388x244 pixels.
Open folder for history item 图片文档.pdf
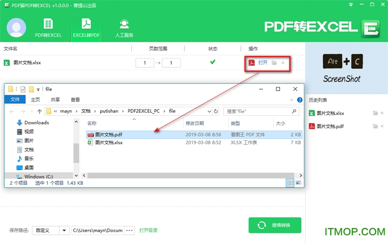pos(375,126)
